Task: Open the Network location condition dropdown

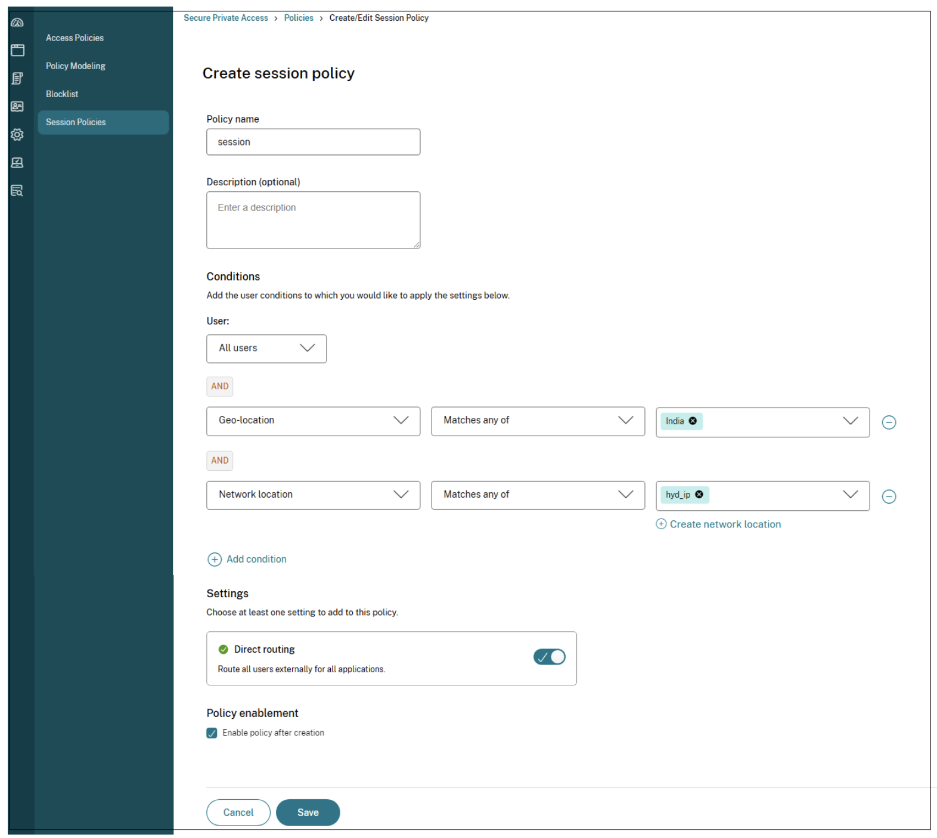Action: [x=313, y=495]
